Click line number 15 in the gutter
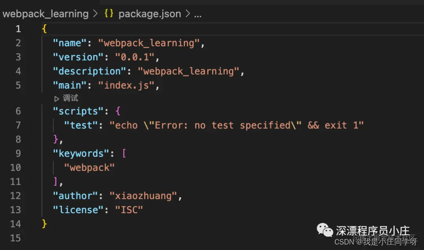The height and width of the screenshot is (250, 424). (15, 238)
